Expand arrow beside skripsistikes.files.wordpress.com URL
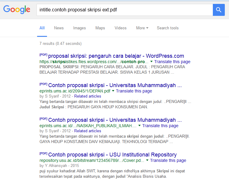229x187 pixels. coord(151,62)
